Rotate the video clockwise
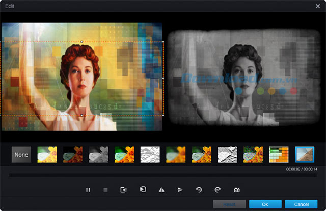The width and height of the screenshot is (326, 211). (218, 190)
